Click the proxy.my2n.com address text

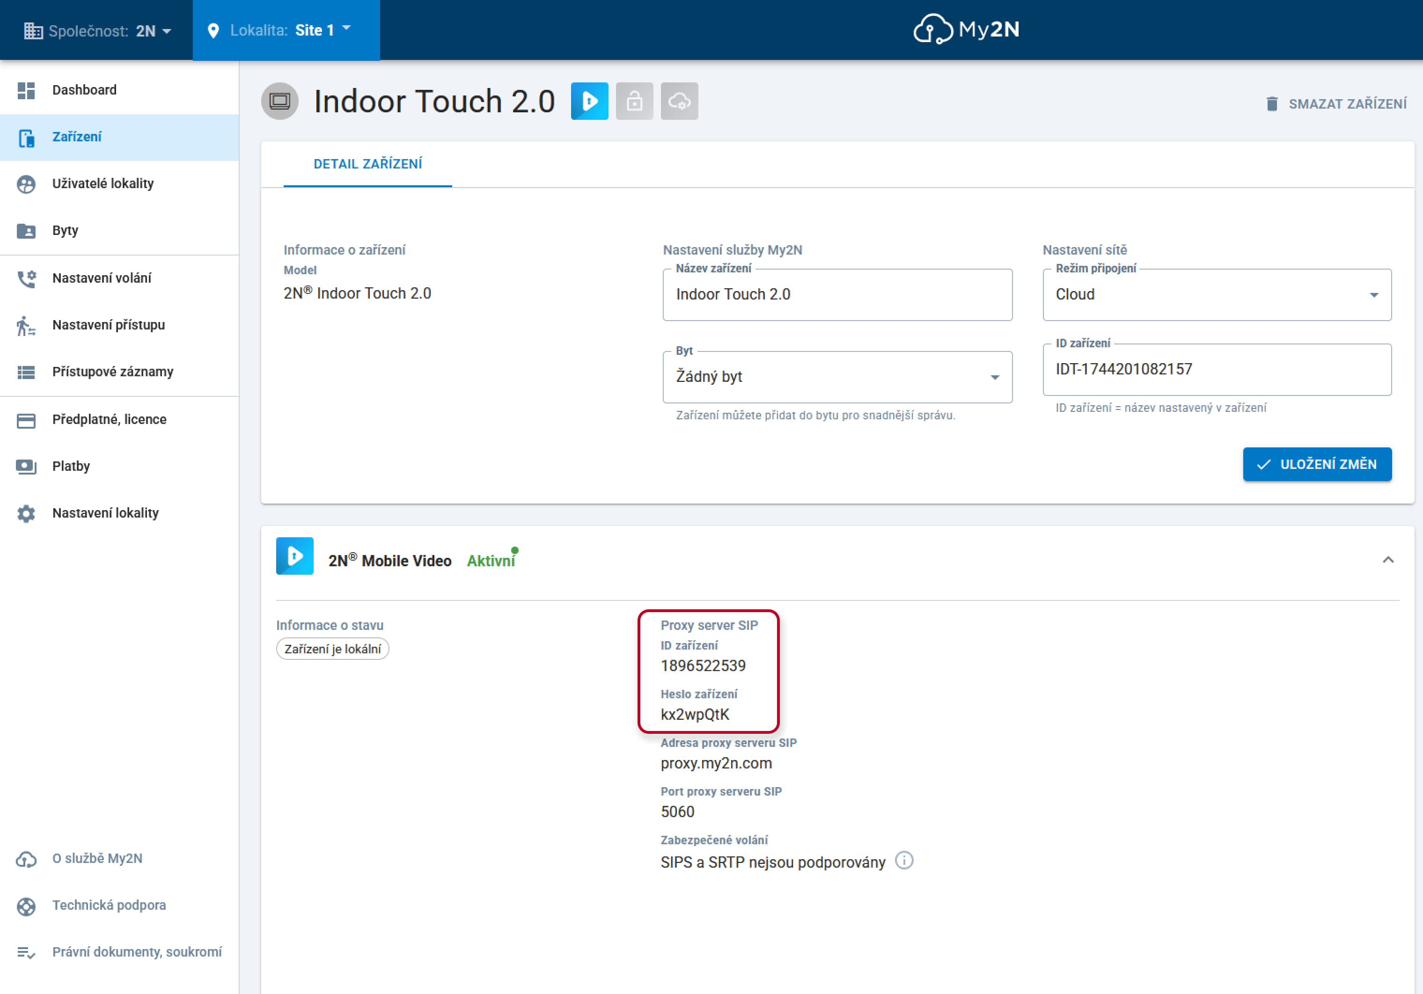click(x=716, y=763)
